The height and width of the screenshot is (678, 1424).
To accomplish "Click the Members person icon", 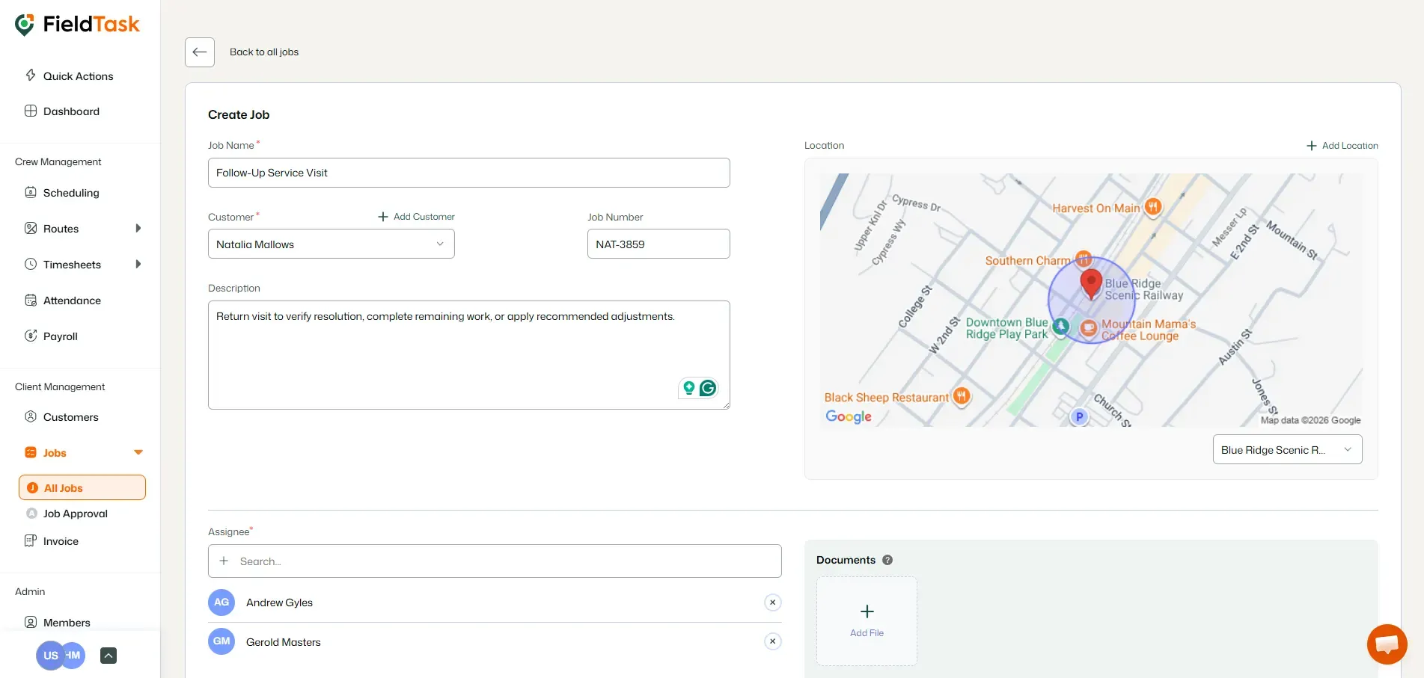I will [x=31, y=622].
